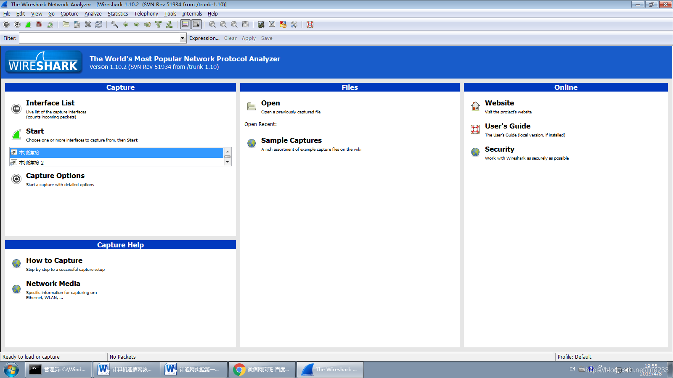
Task: Start a new live capture via green fin icon
Action: coord(28,24)
